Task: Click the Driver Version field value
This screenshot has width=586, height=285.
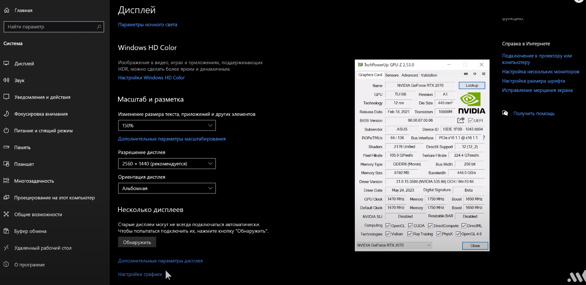Action: tap(435, 182)
